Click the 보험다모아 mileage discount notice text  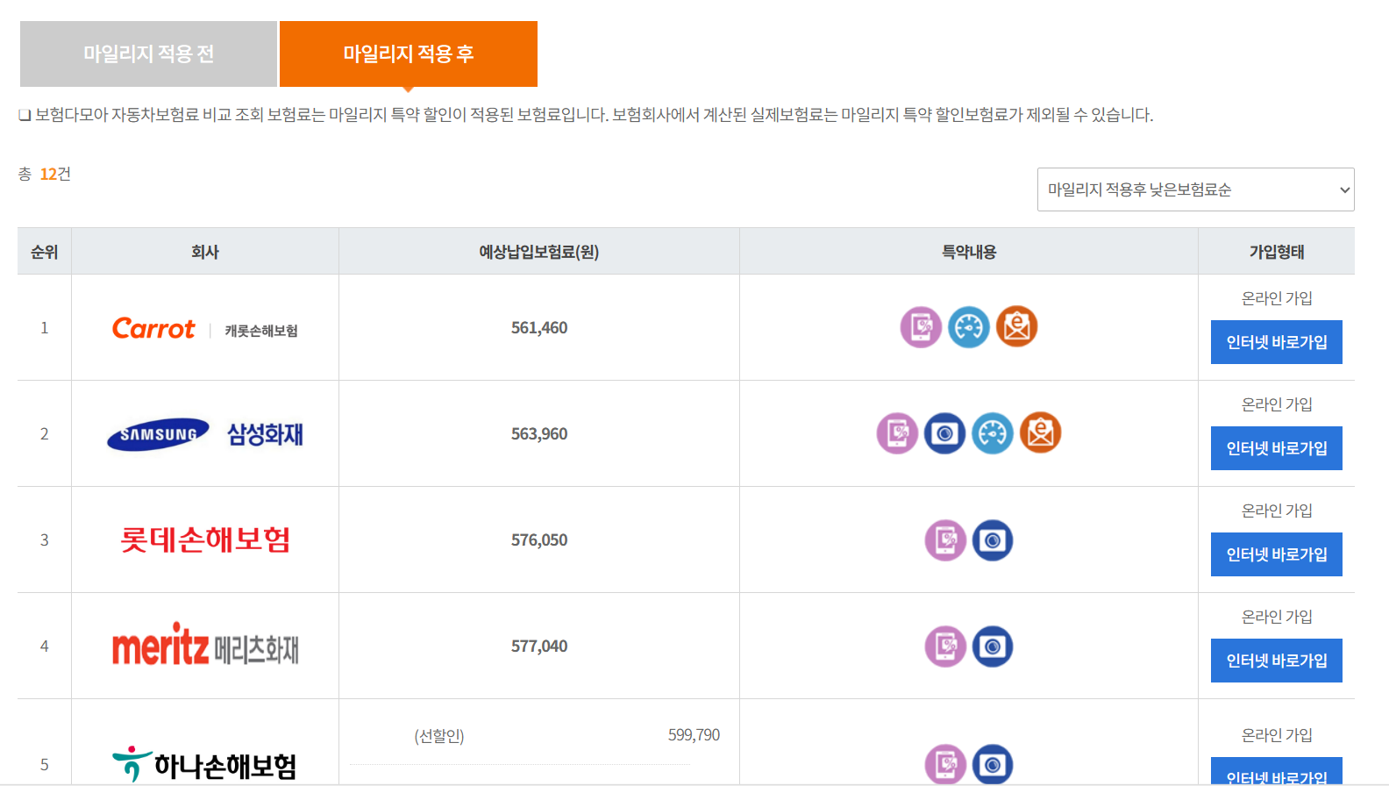586,115
